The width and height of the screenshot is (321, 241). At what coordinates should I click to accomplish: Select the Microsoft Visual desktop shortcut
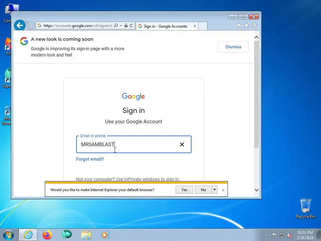click(x=7, y=115)
